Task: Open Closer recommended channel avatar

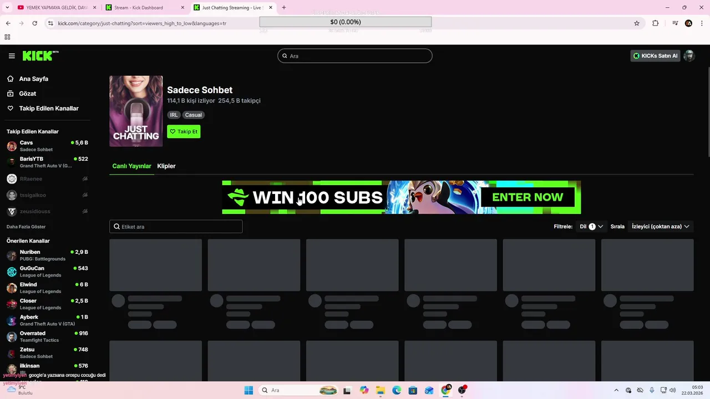Action: coord(12,304)
